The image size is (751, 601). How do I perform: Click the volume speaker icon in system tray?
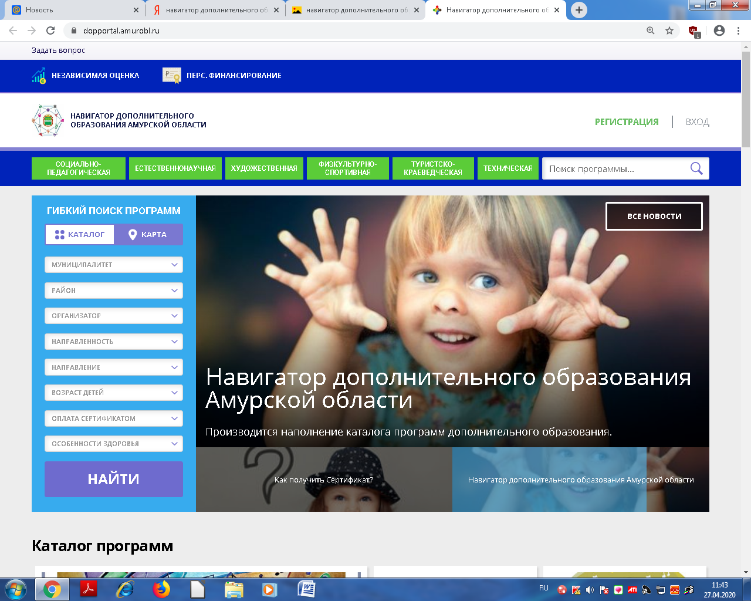pos(590,590)
